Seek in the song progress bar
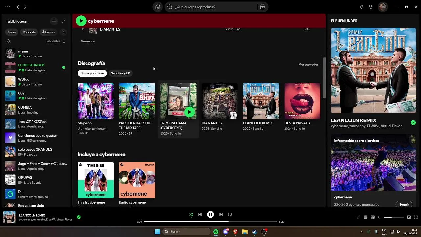421x237 pixels. click(210, 222)
